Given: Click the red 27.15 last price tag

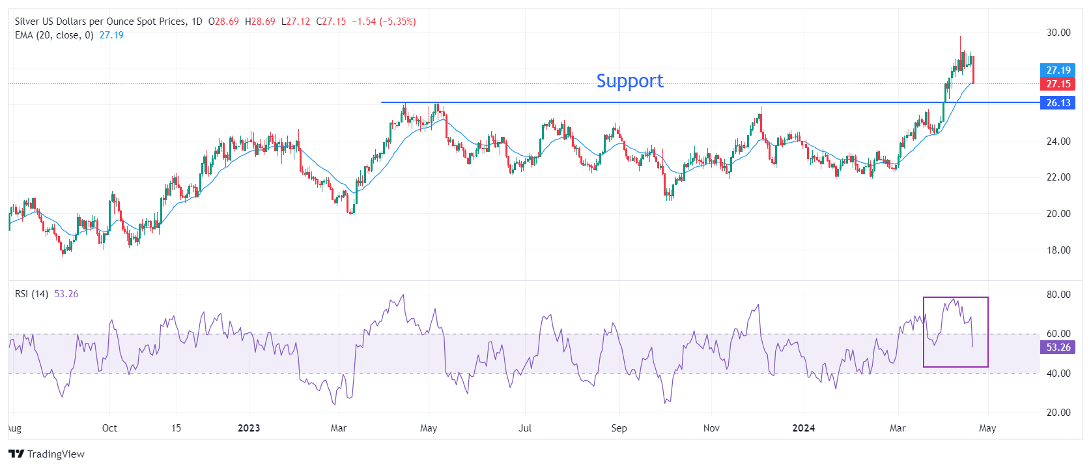Looking at the screenshot, I should 1058,83.
